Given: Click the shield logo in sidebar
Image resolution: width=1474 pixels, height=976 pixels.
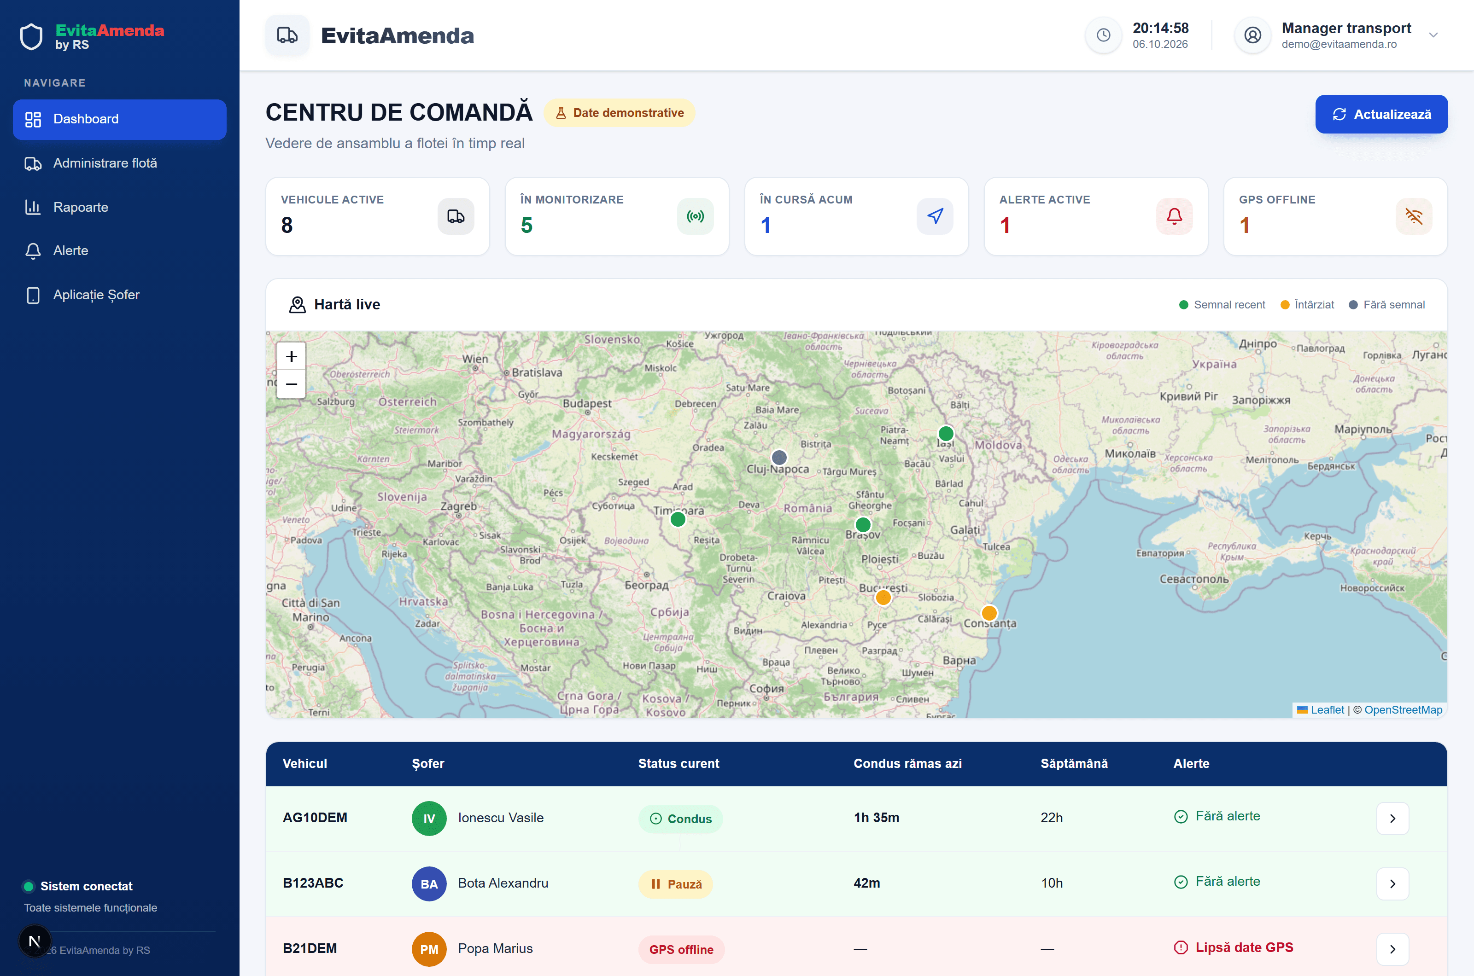Looking at the screenshot, I should (31, 36).
